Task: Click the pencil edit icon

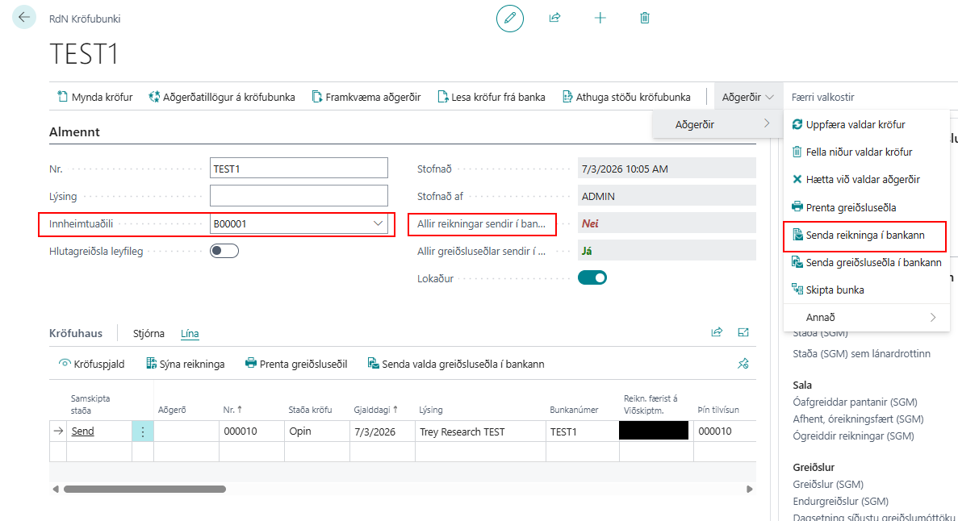Action: (x=509, y=19)
